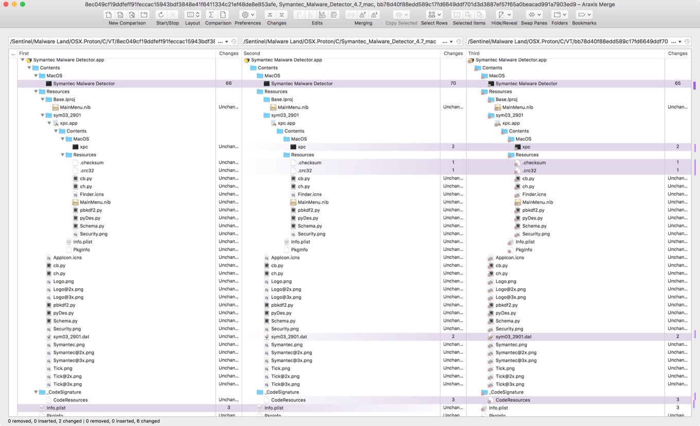Click the down-arrow warning icon in Merging
The width and height of the screenshot is (700, 426).
374,15
